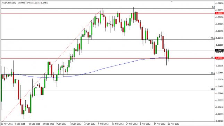Click the chart shift triangle marker at top
This screenshot has width=224, height=126.
172,2
